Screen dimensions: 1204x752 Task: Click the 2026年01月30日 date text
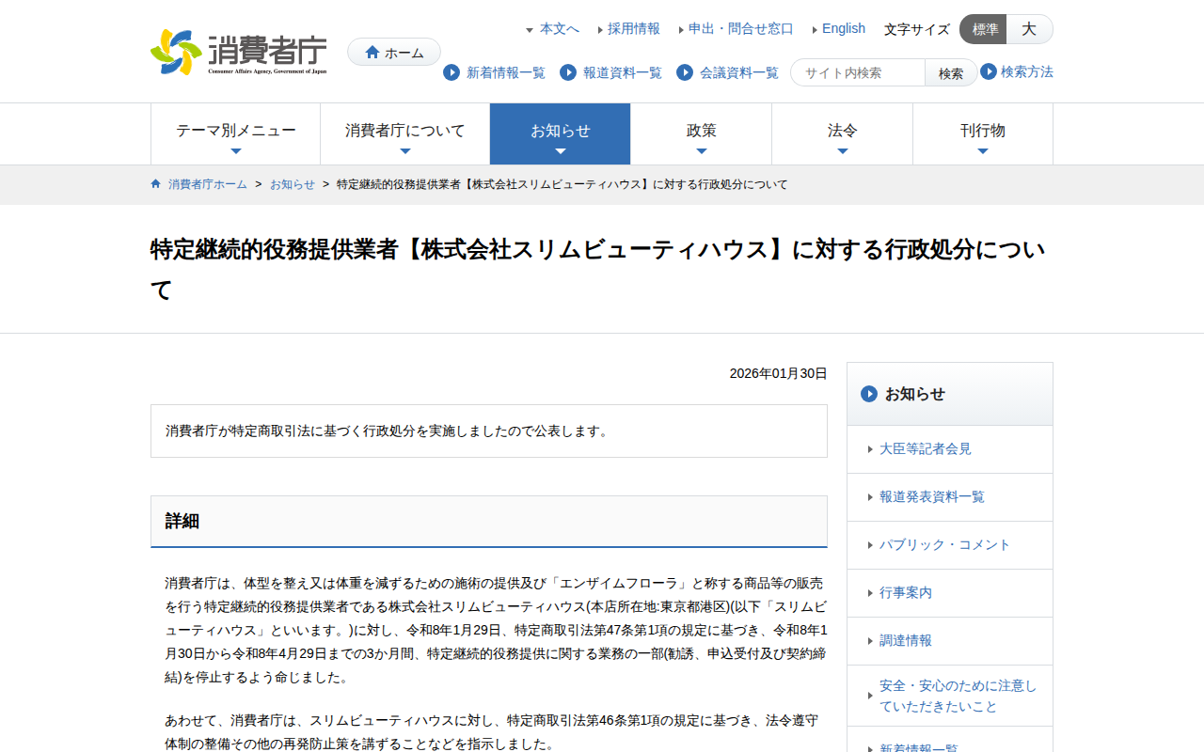[x=779, y=373]
